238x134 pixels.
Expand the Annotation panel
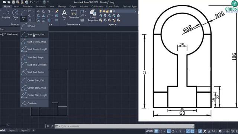73,24
